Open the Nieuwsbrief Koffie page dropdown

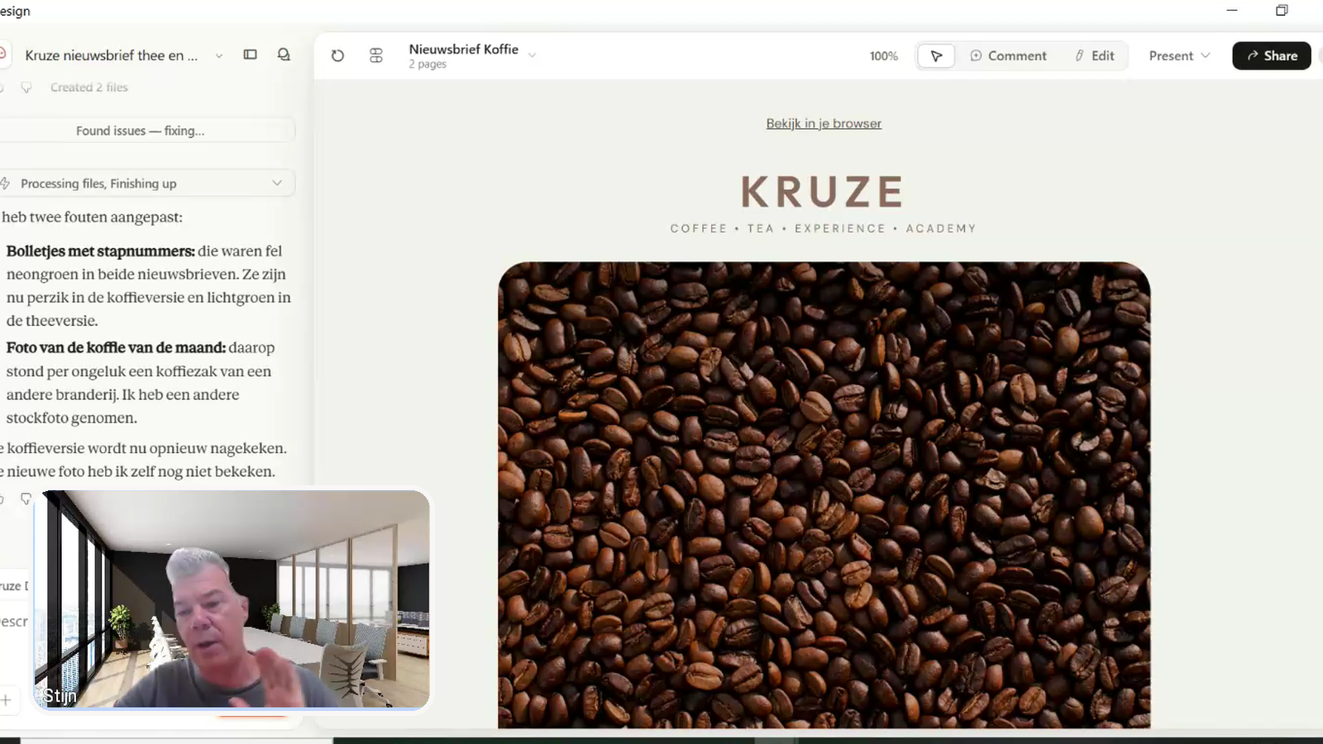(532, 55)
